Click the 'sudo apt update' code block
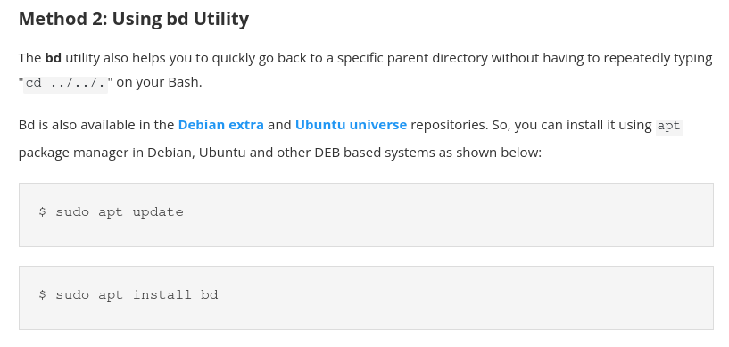This screenshot has height=347, width=729. [366, 215]
